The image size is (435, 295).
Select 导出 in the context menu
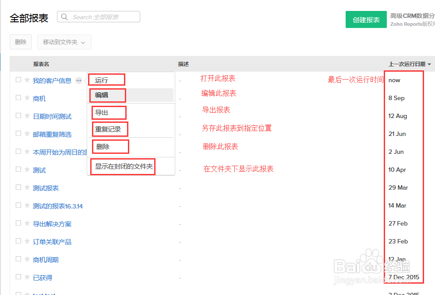point(102,112)
